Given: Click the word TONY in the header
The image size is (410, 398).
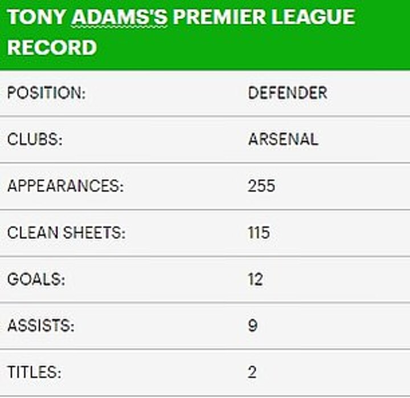Looking at the screenshot, I should (37, 18).
